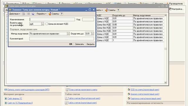Open the Действия menu in the element dialog
The width and height of the screenshot is (188, 106).
point(15,14)
